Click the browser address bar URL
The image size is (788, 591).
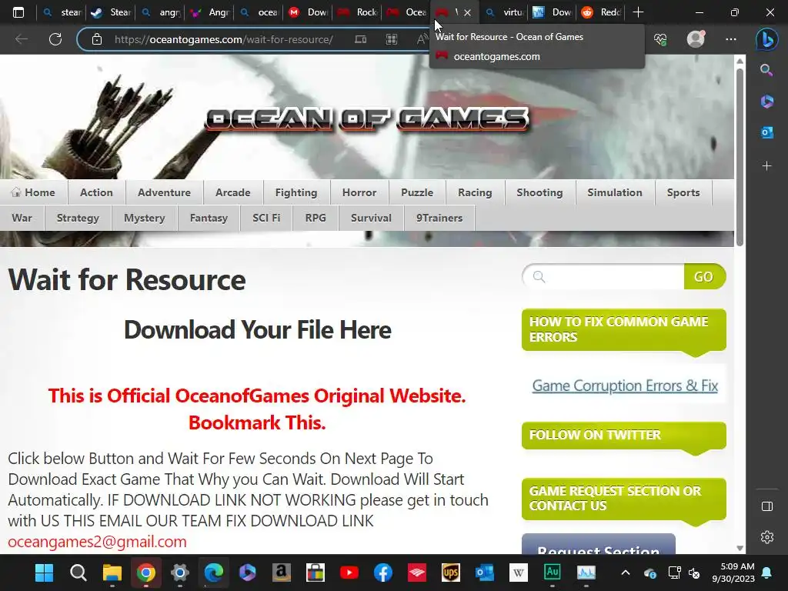pyautogui.click(x=224, y=39)
